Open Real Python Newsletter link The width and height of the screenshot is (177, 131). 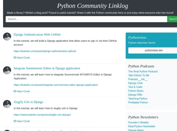[142, 126]
